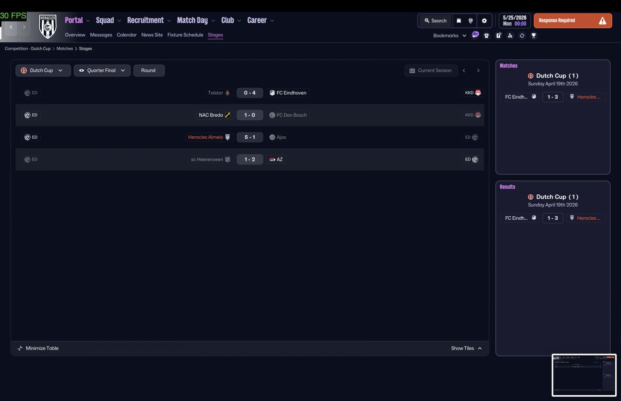The image size is (621, 401).
Task: Select the Stages tab
Action: (215, 35)
